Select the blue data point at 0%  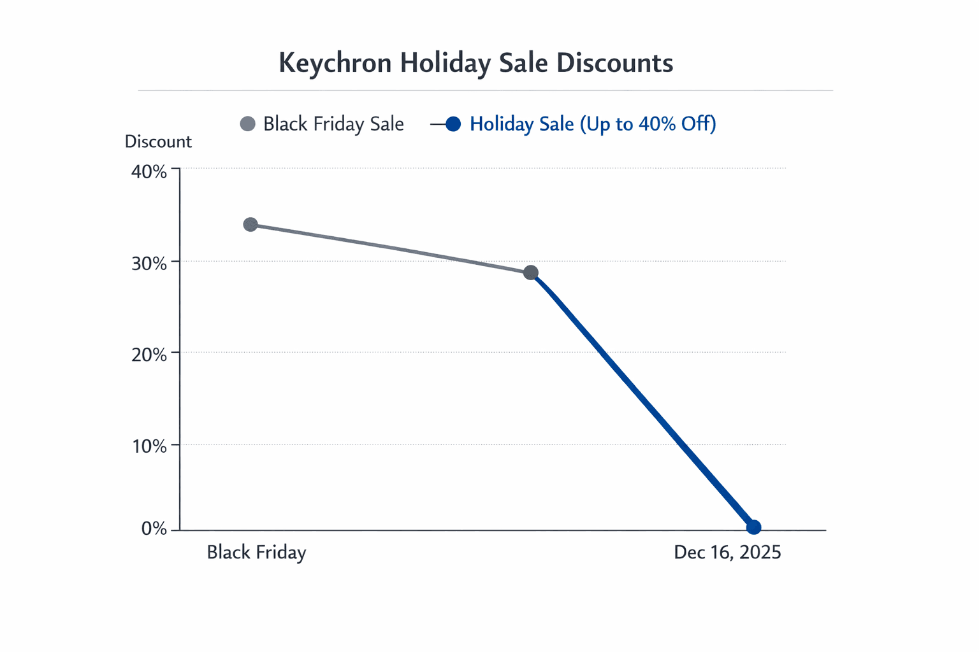click(x=753, y=527)
